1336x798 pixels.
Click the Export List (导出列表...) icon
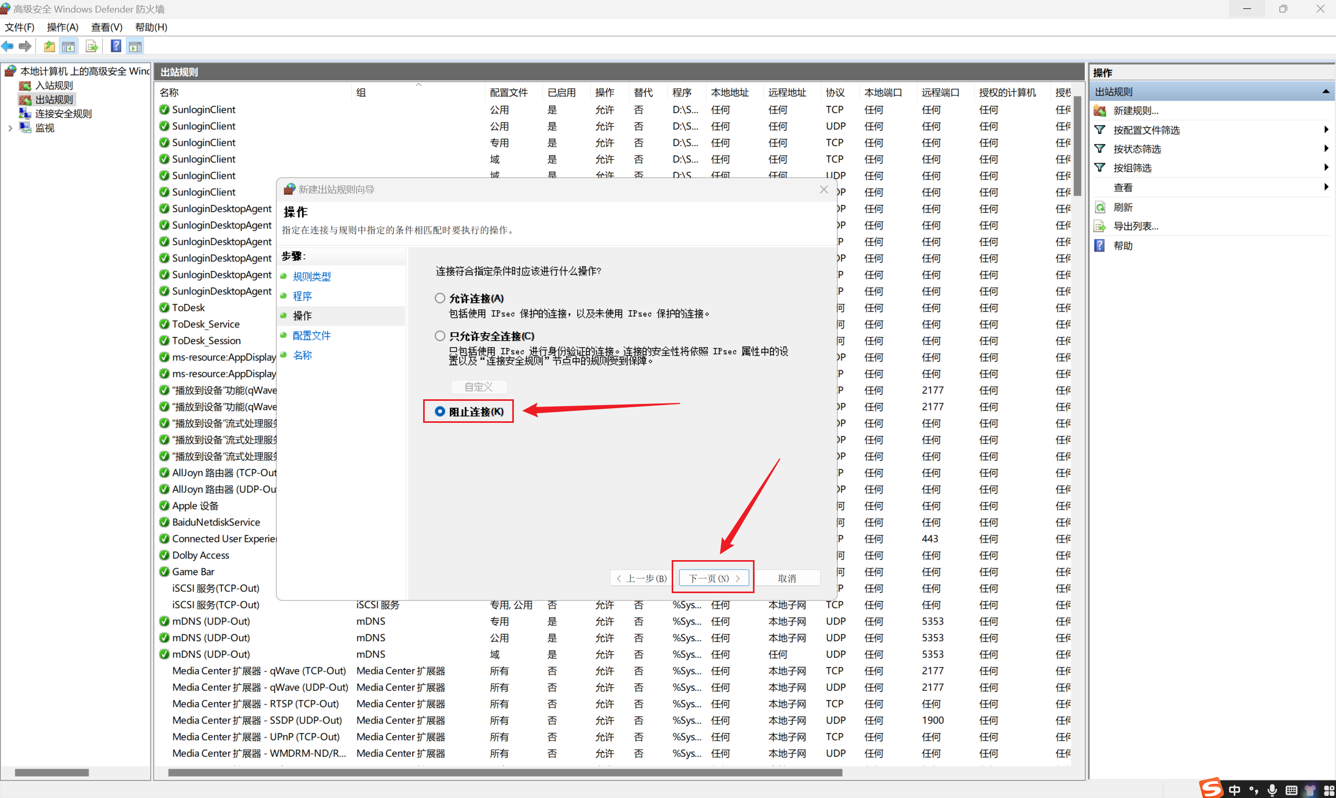tap(1100, 226)
